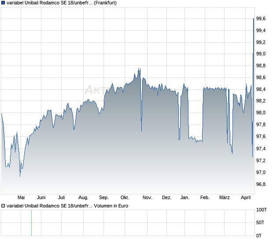Click the 'Feb.' month label
Viewport: 273px width, 240px height.
pyautogui.click(x=205, y=198)
